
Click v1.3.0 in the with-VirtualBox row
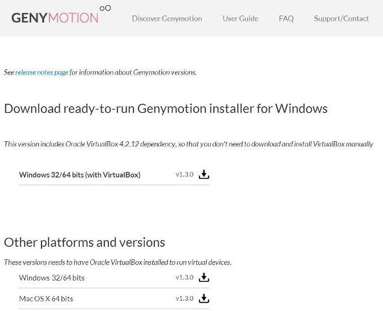(x=185, y=174)
